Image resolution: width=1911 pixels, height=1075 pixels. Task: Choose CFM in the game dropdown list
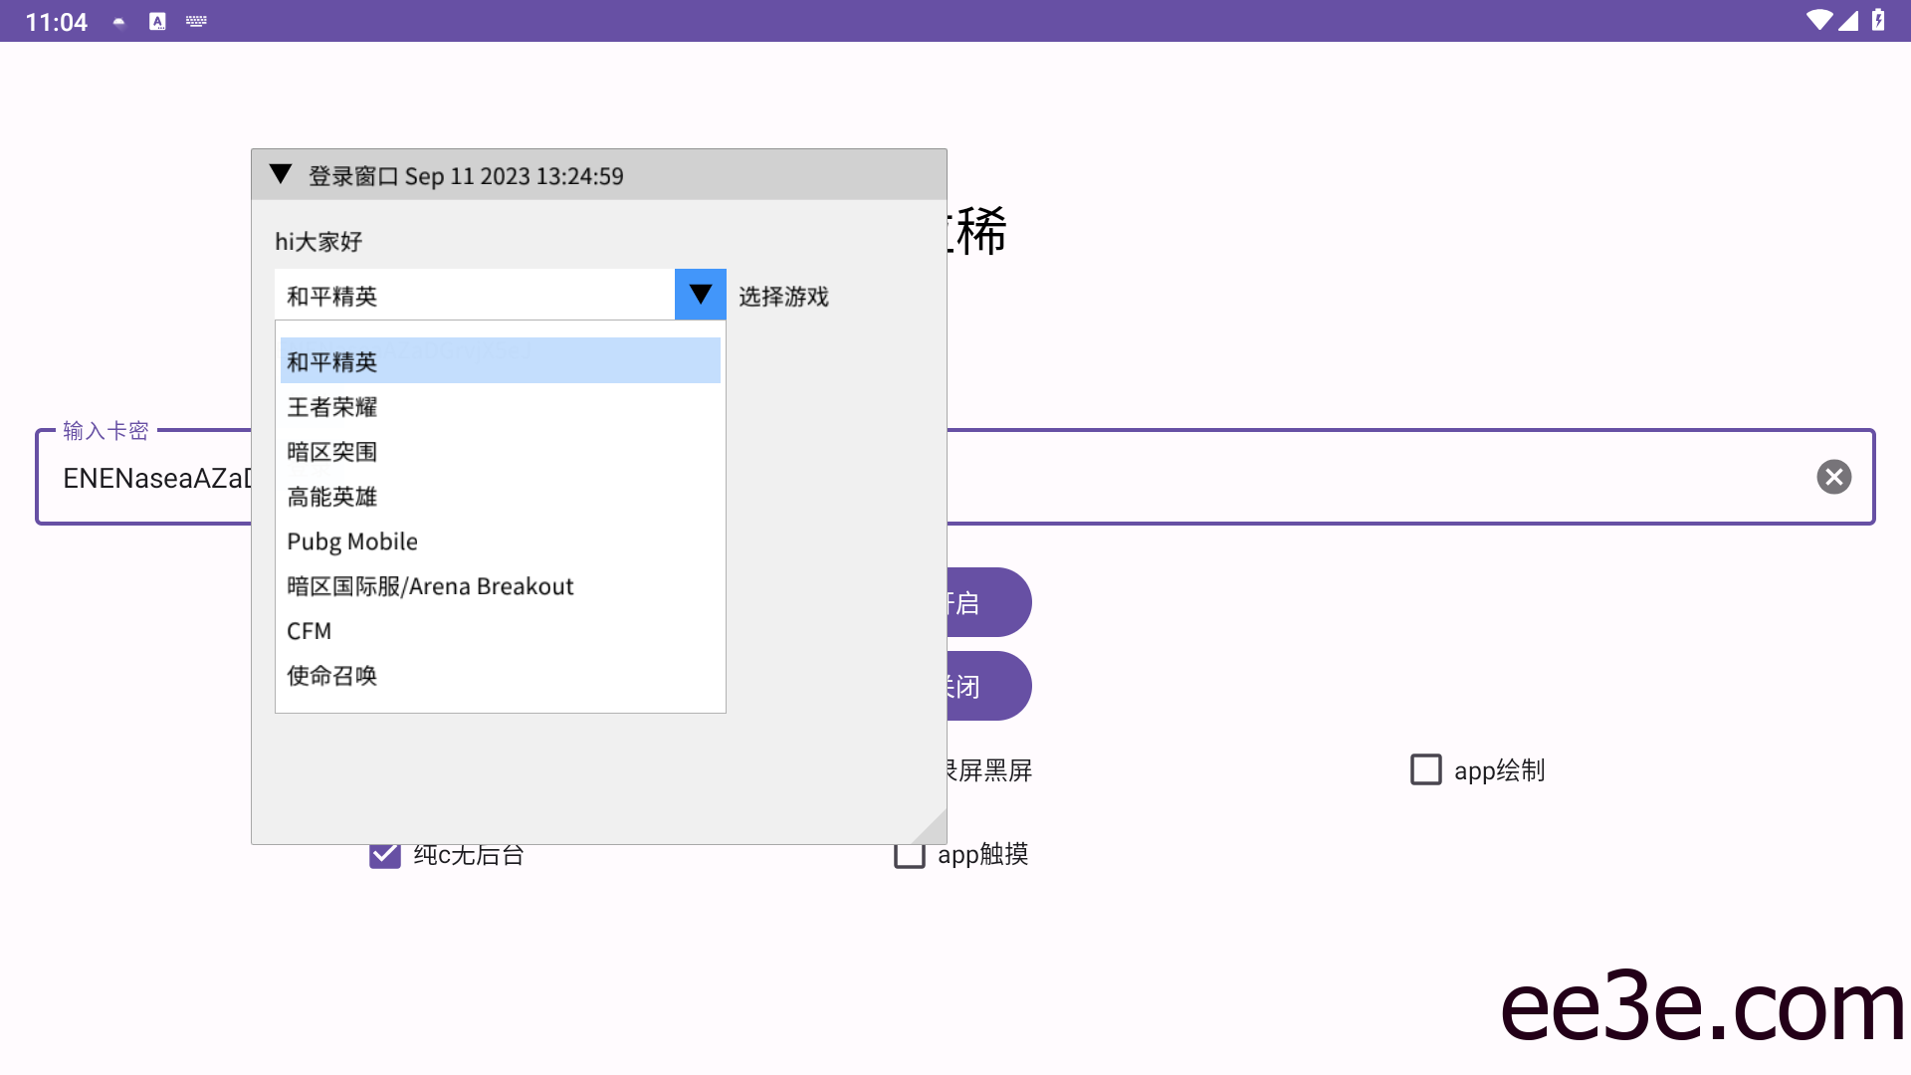point(310,630)
